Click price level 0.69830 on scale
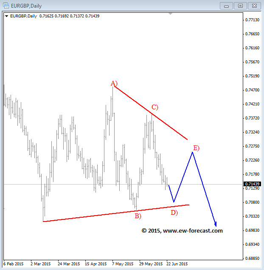The width and height of the screenshot is (264, 270). 252,230
